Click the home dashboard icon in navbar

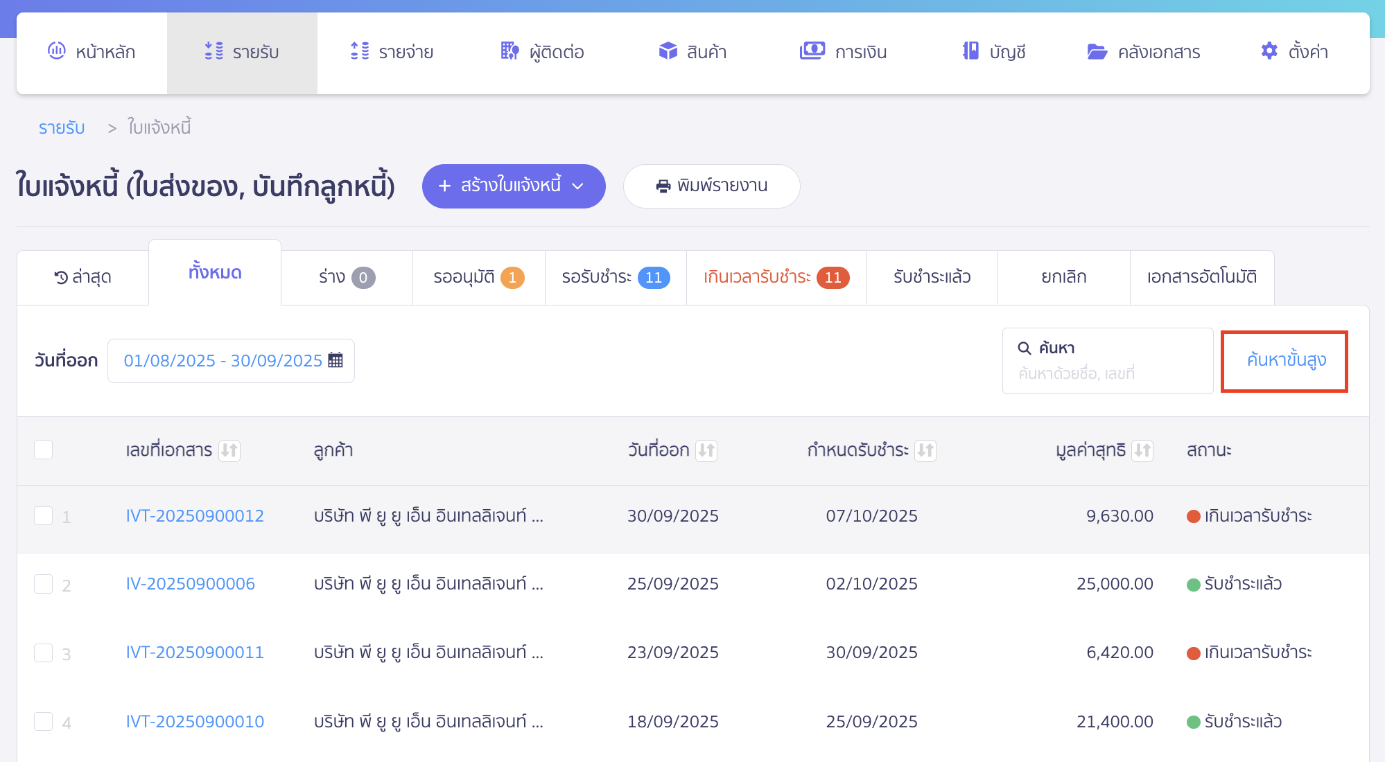pyautogui.click(x=56, y=51)
